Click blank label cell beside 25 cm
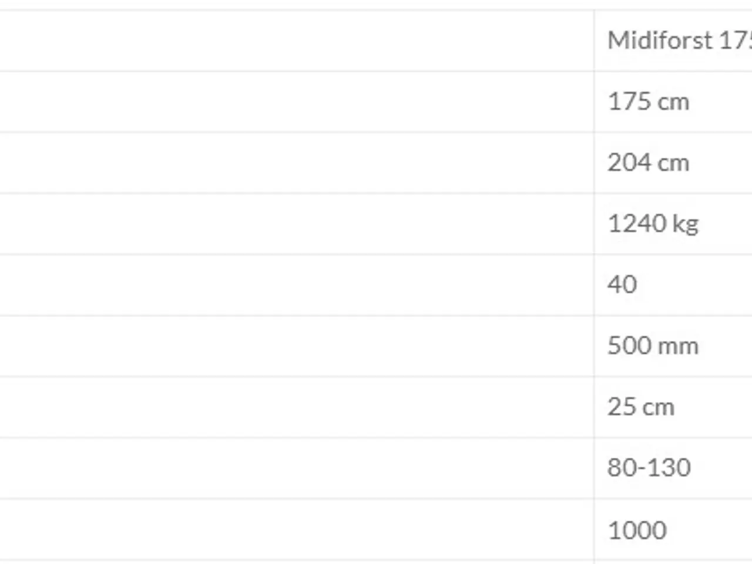The width and height of the screenshot is (752, 564). (297, 407)
